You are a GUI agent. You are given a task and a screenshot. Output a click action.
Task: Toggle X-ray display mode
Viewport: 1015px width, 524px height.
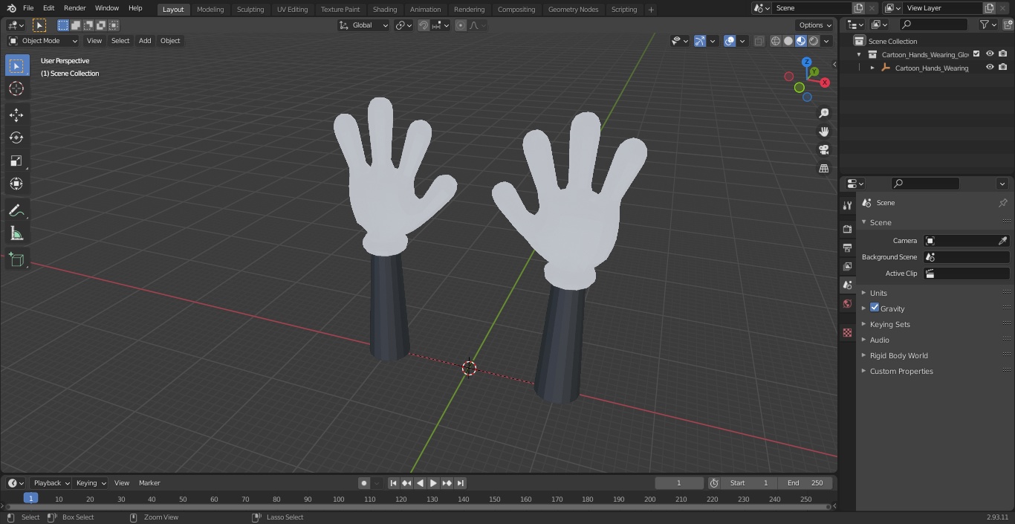759,41
